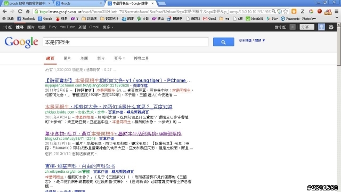
Task: Close the 'Google' middle browser tab
Action: 101,4
